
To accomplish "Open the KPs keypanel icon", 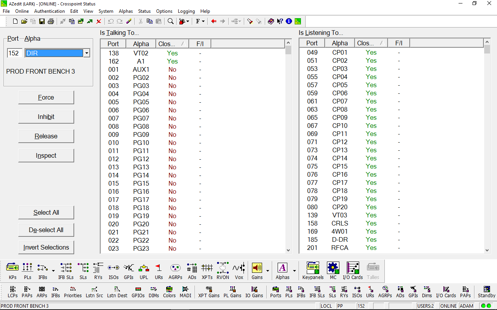I will (x=12, y=271).
